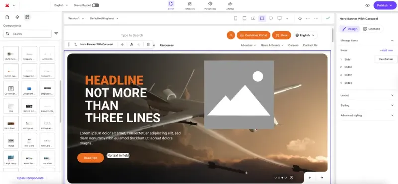
Task: Click the carousel next arrow
Action: tap(321, 178)
